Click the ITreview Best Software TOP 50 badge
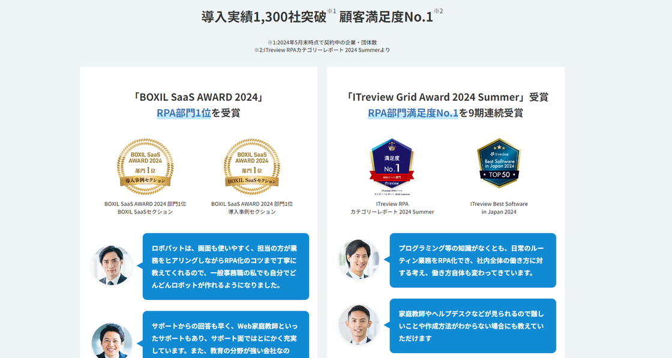 [499, 164]
